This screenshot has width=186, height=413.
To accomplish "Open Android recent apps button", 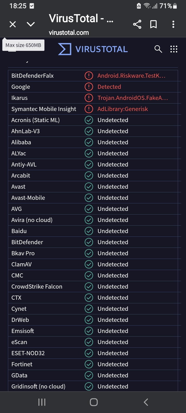I will coord(42,402).
